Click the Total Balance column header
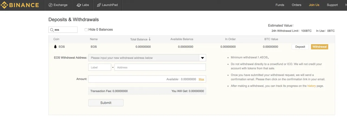 click(x=139, y=39)
